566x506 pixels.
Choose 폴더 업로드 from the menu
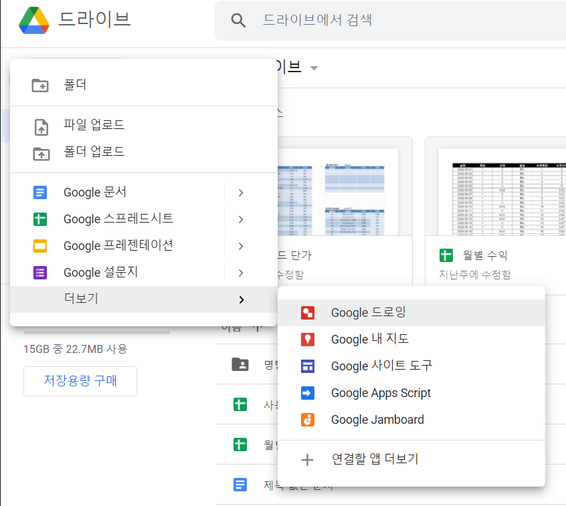pyautogui.click(x=144, y=152)
